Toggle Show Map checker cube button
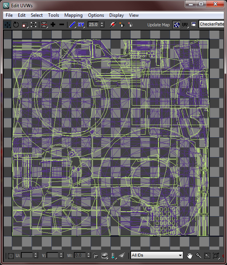 177,25
